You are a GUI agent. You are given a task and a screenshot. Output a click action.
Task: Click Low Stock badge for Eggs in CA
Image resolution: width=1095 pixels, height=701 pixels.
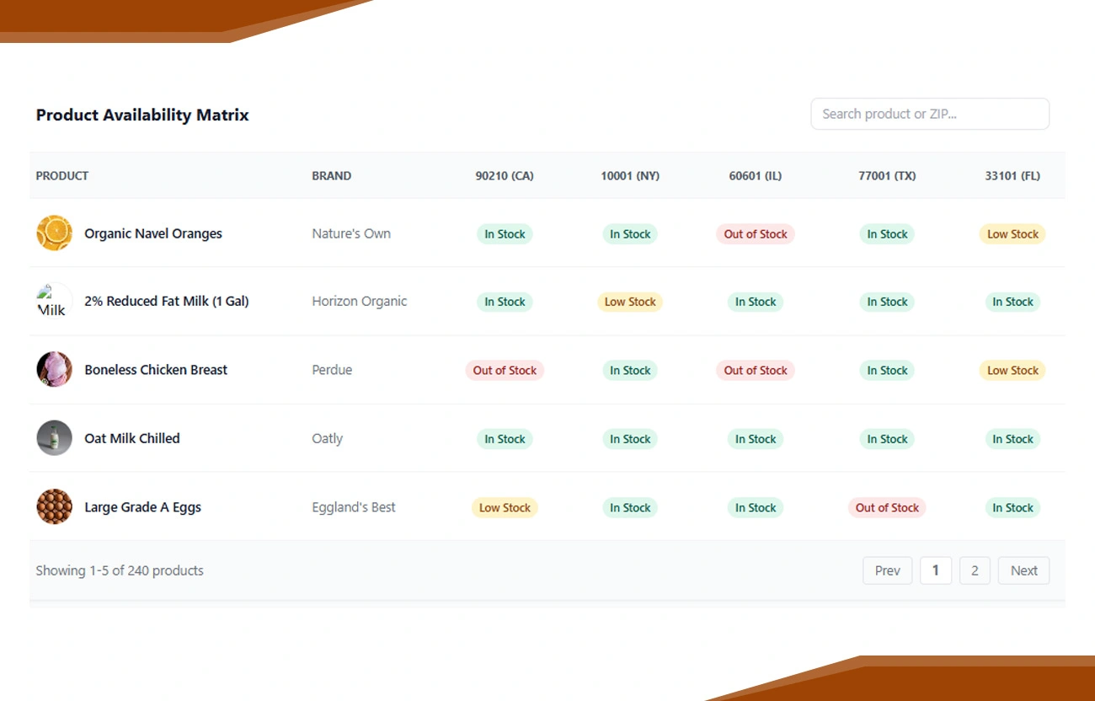point(505,507)
